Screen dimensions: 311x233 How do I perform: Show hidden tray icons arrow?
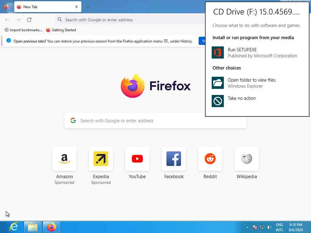[247, 227]
